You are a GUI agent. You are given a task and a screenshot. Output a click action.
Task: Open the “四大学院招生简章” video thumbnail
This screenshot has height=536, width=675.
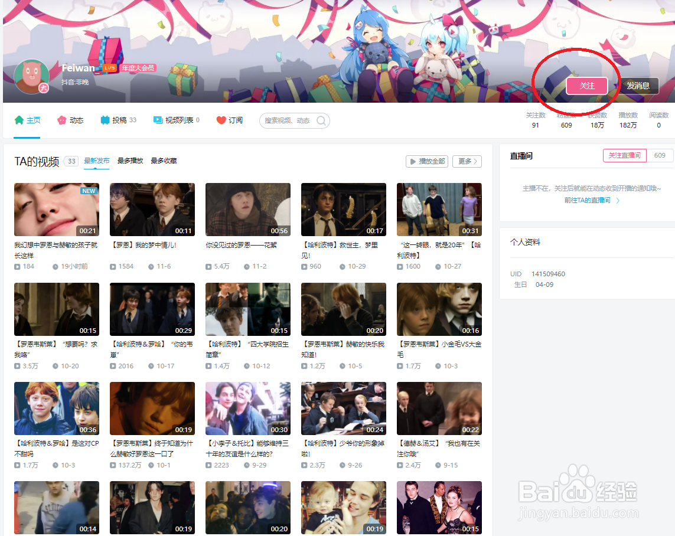click(248, 309)
